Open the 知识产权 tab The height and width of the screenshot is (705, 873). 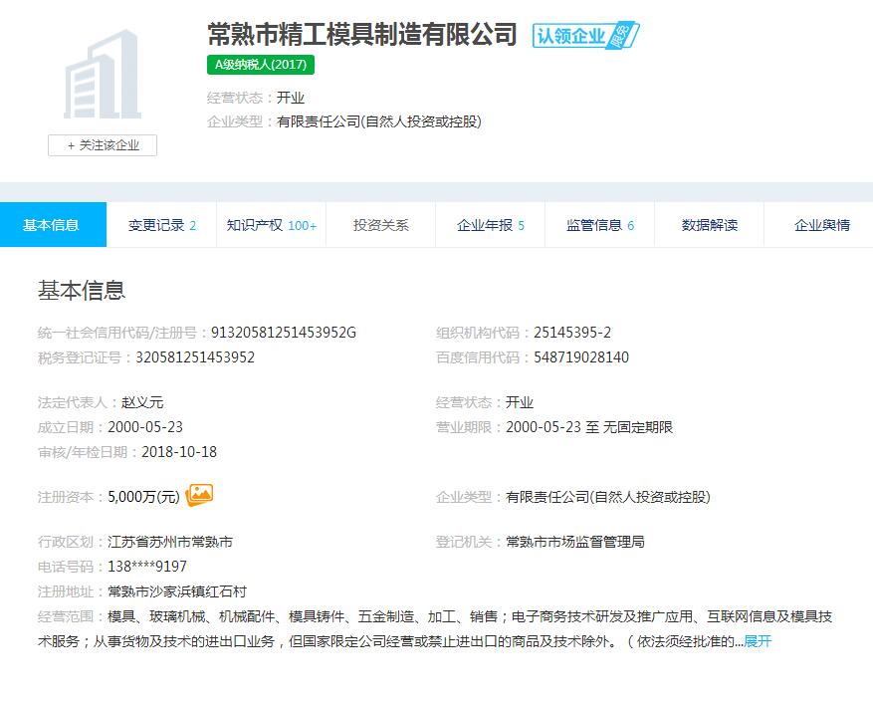tap(271, 225)
